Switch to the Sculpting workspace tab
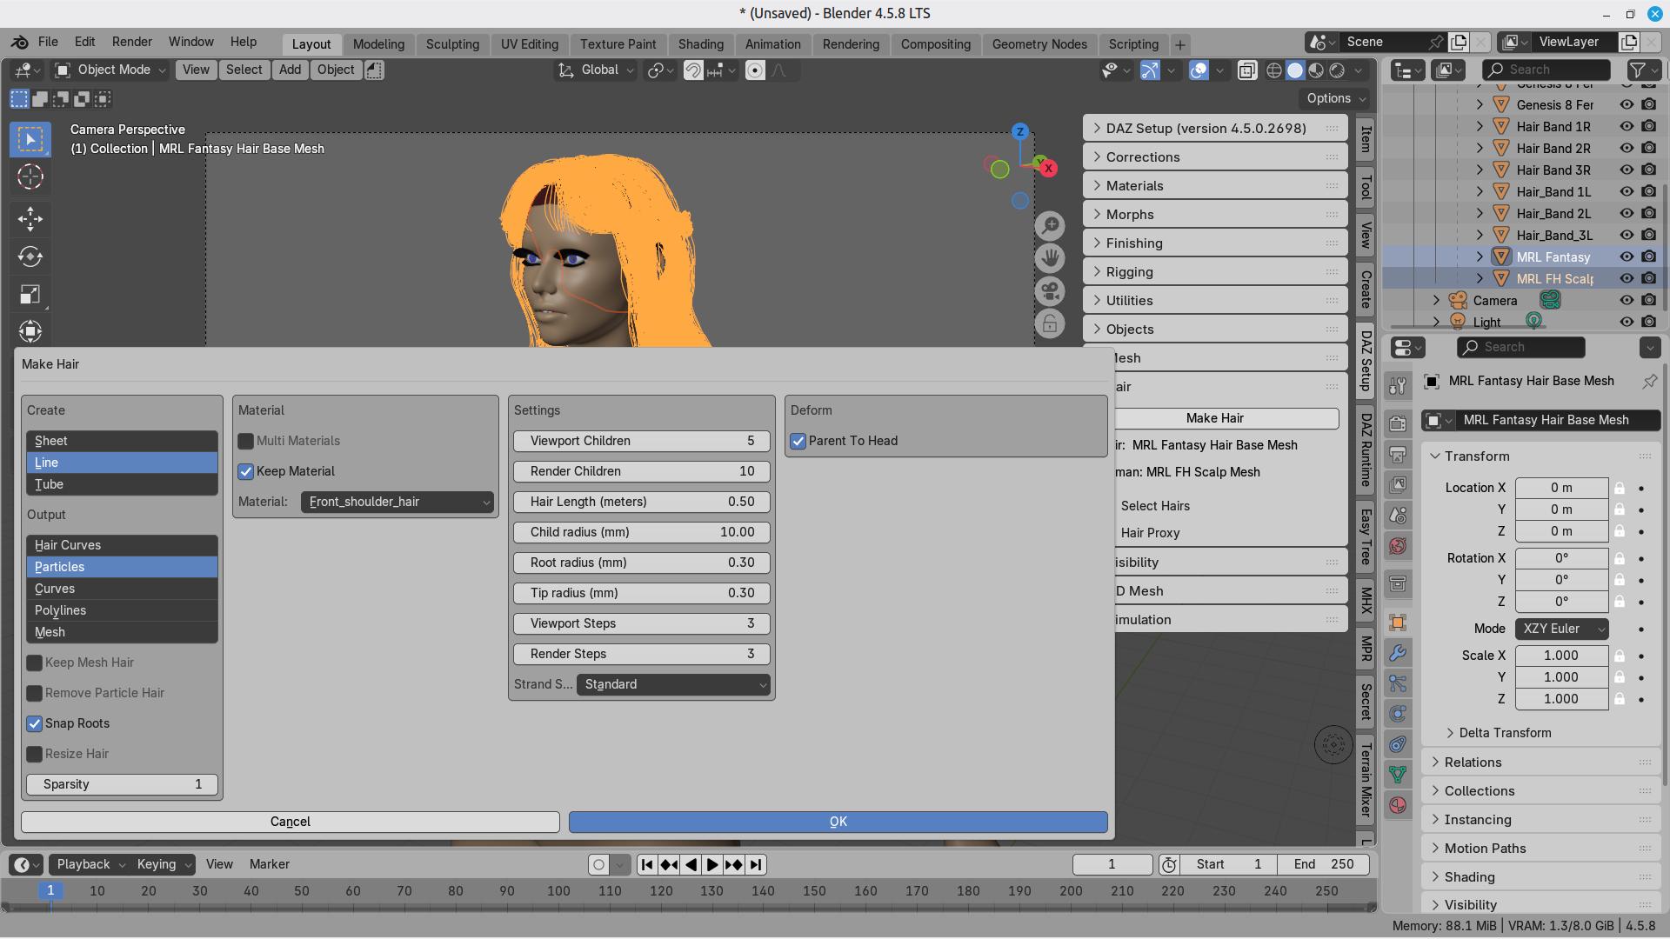This screenshot has width=1670, height=939. coord(452,44)
